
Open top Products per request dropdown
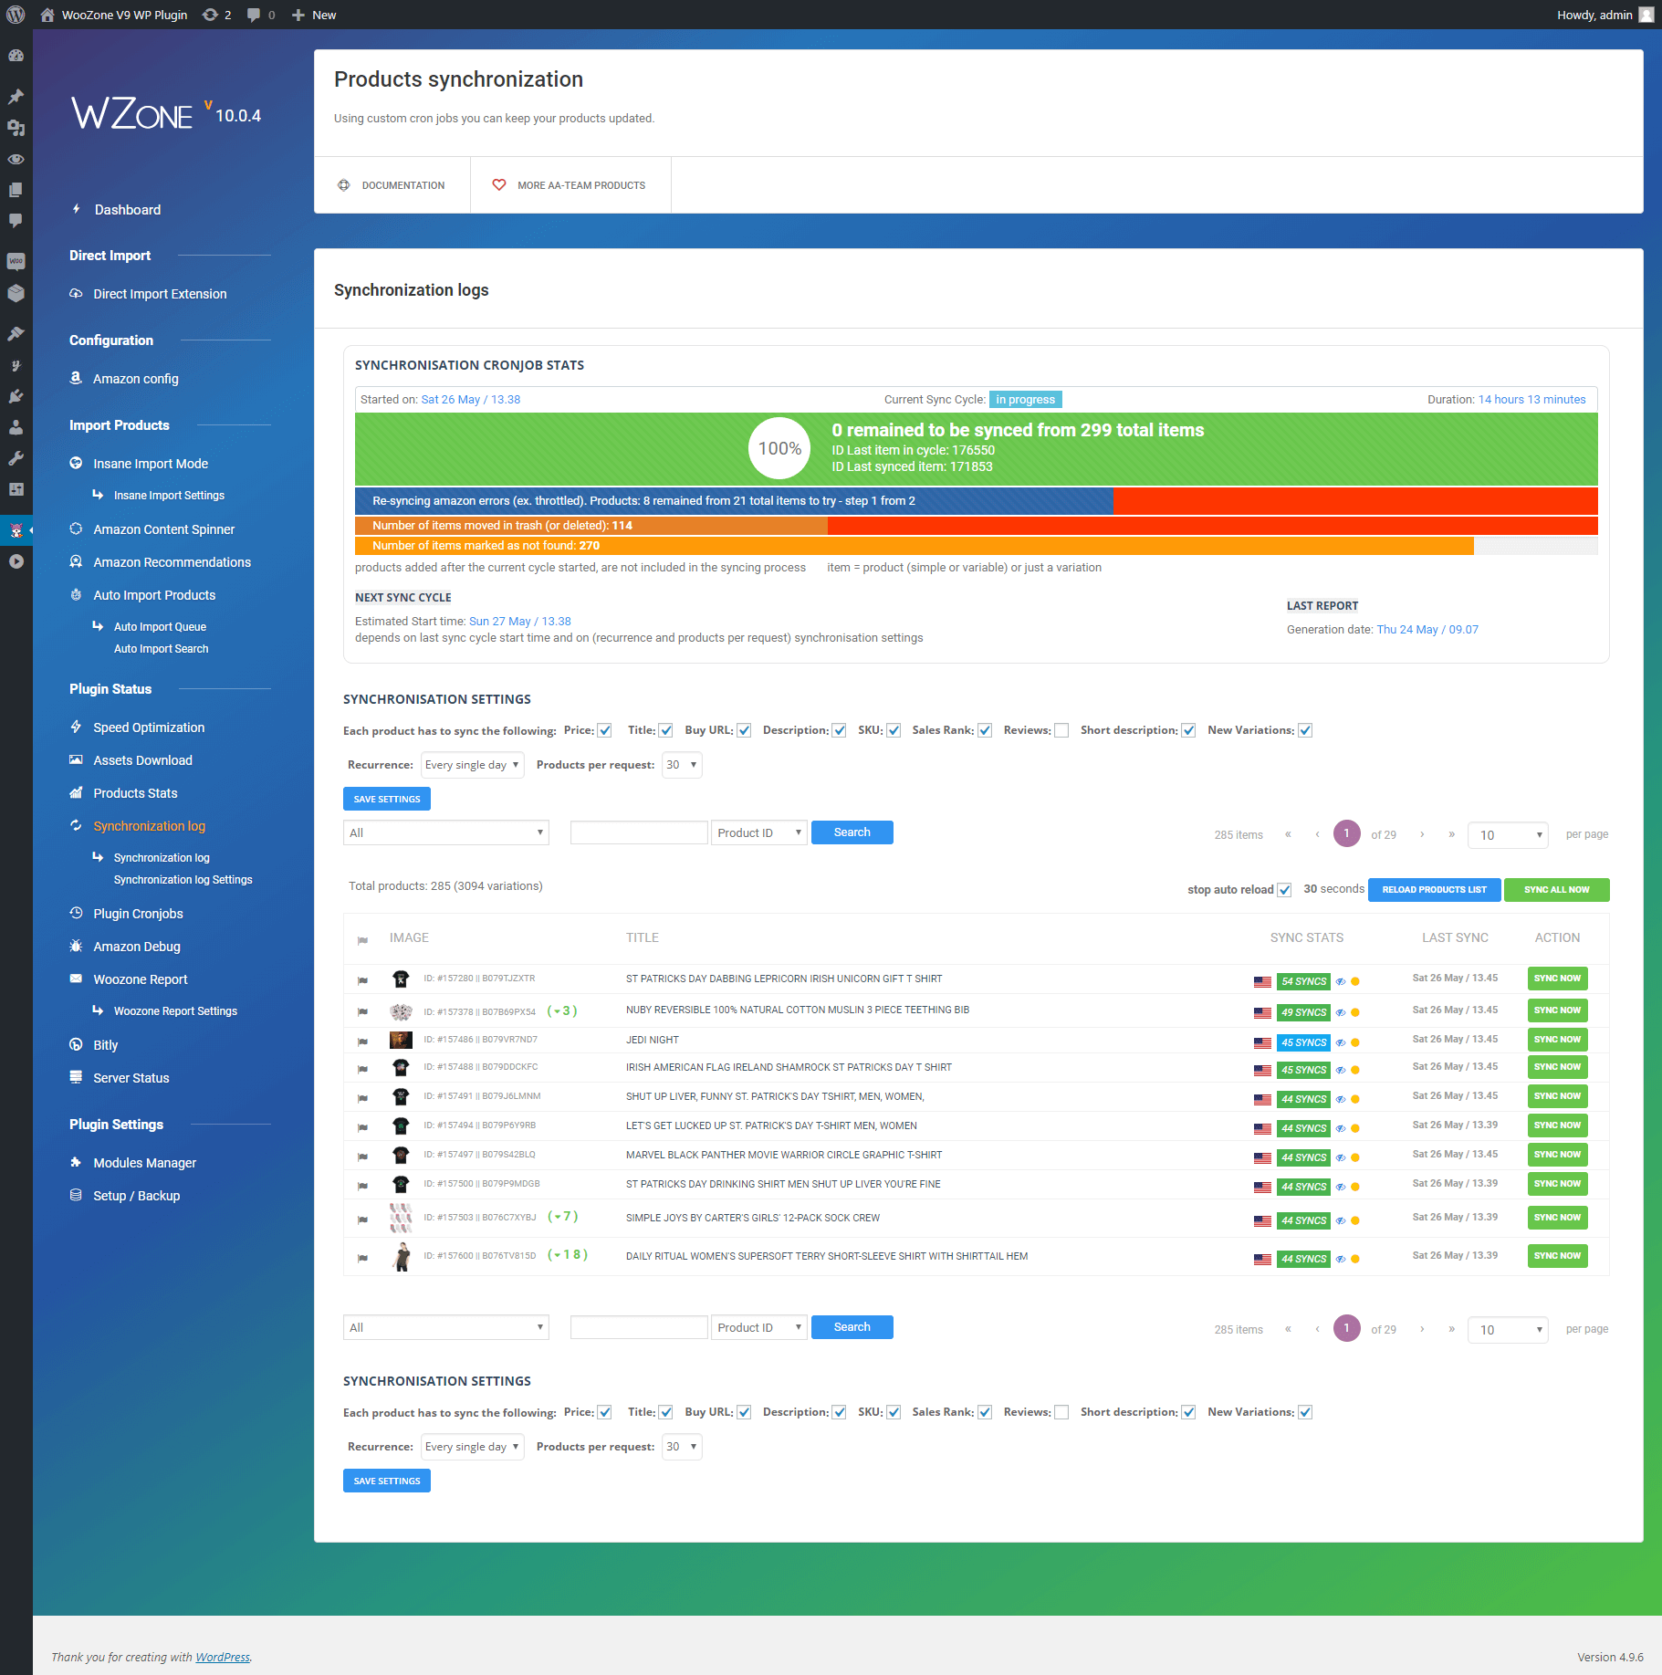click(x=682, y=765)
